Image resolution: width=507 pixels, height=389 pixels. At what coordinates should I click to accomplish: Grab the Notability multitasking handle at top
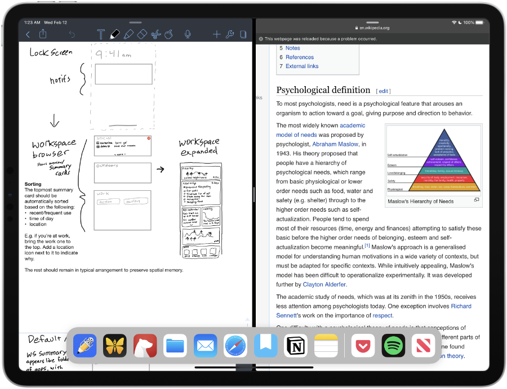(135, 23)
